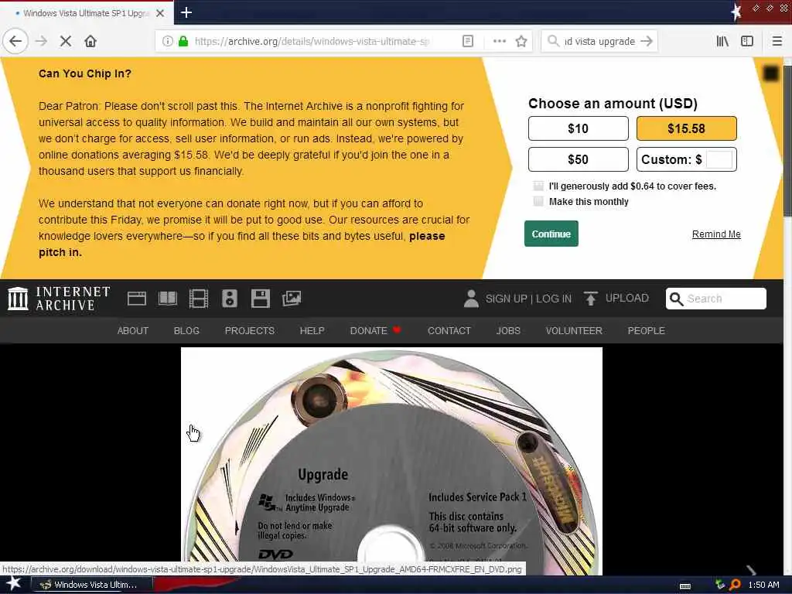The image size is (792, 594).
Task: Select the Windows Vista Ultimate SP1 tab
Action: coord(87,13)
